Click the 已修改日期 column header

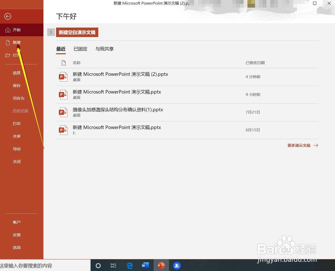tap(255, 63)
